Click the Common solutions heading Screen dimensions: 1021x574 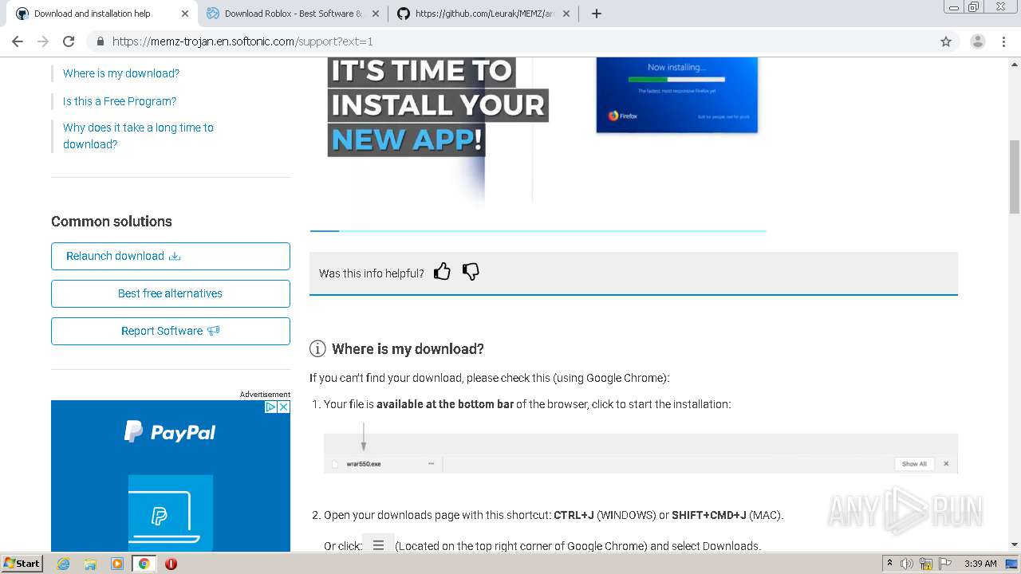[x=112, y=222]
